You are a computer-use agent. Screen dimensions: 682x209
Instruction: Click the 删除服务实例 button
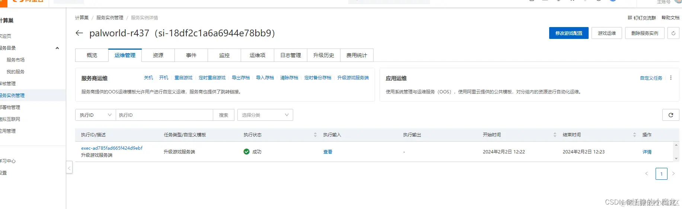point(645,33)
